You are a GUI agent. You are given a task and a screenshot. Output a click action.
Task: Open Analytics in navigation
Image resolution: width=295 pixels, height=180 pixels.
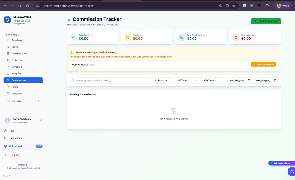tap(23, 74)
